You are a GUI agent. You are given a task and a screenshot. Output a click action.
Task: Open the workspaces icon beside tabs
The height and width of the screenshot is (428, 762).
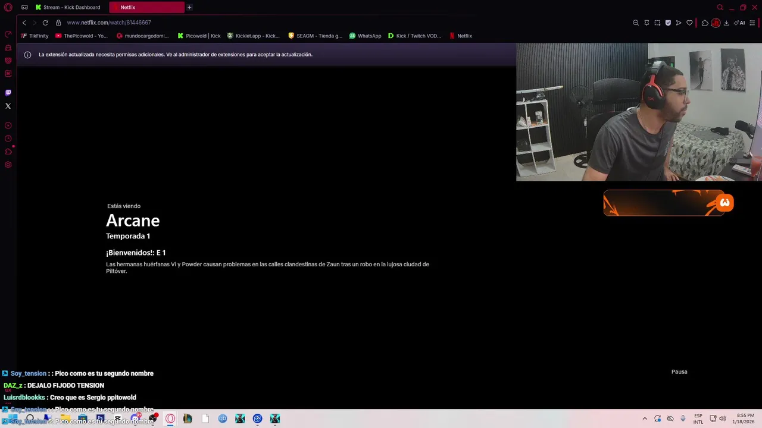[x=24, y=7]
